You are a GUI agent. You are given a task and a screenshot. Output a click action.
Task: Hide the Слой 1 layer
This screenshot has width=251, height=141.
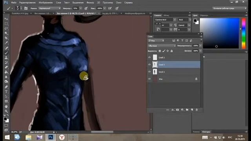click(149, 72)
